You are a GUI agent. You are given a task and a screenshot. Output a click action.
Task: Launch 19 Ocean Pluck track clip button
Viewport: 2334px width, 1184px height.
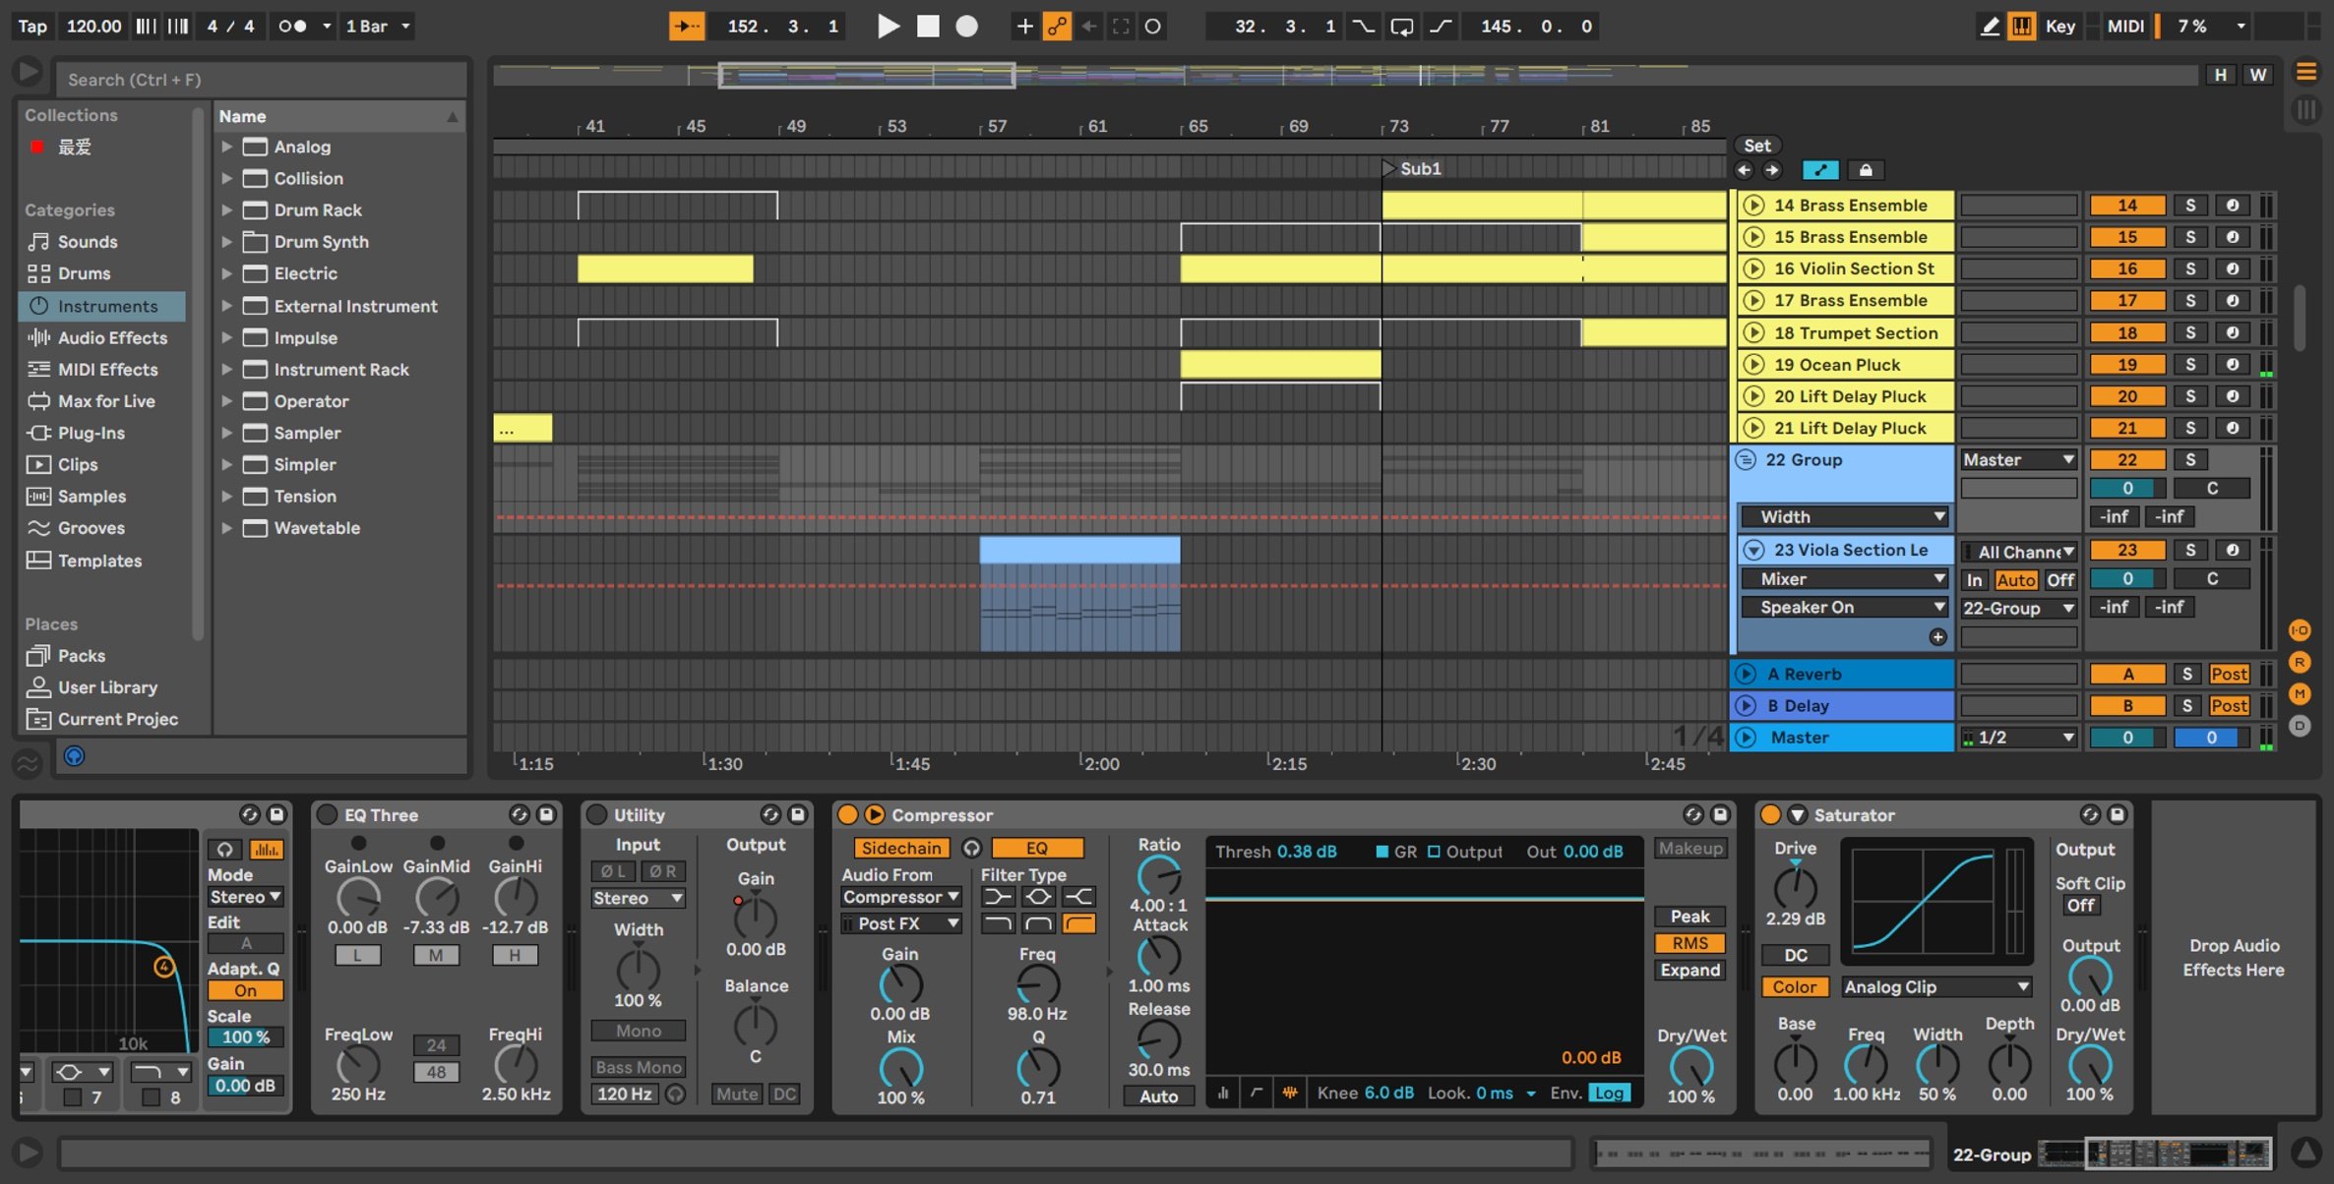tap(1753, 365)
